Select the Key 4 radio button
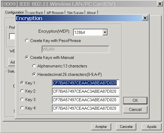Screen dimensions: 164x133 click(x=22, y=108)
